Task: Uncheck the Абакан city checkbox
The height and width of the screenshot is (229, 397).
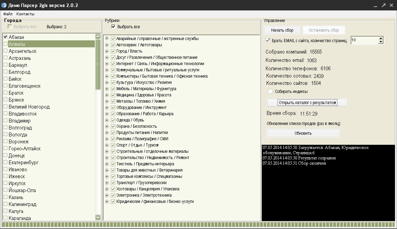Action: click(5, 37)
